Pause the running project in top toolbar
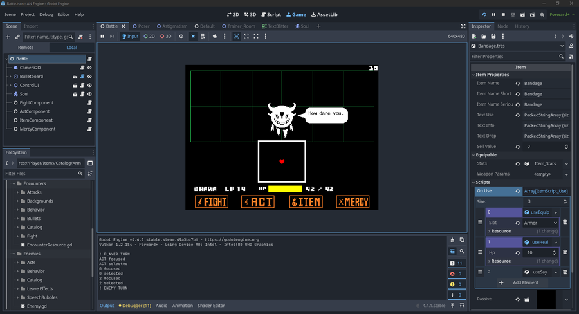This screenshot has height=314, width=579. pos(493,14)
